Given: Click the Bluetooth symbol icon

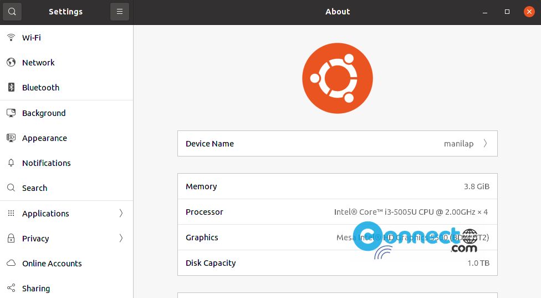Looking at the screenshot, I should coord(12,87).
